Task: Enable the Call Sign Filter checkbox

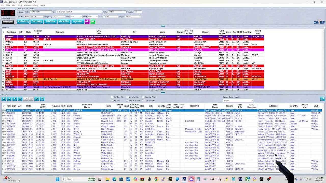Action: 112,97
